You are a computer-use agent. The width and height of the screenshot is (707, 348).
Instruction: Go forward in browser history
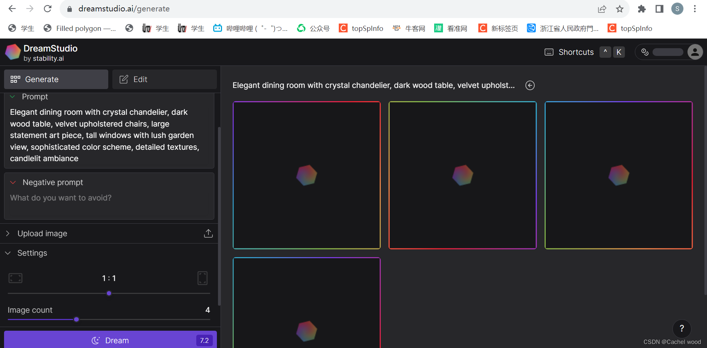point(30,8)
